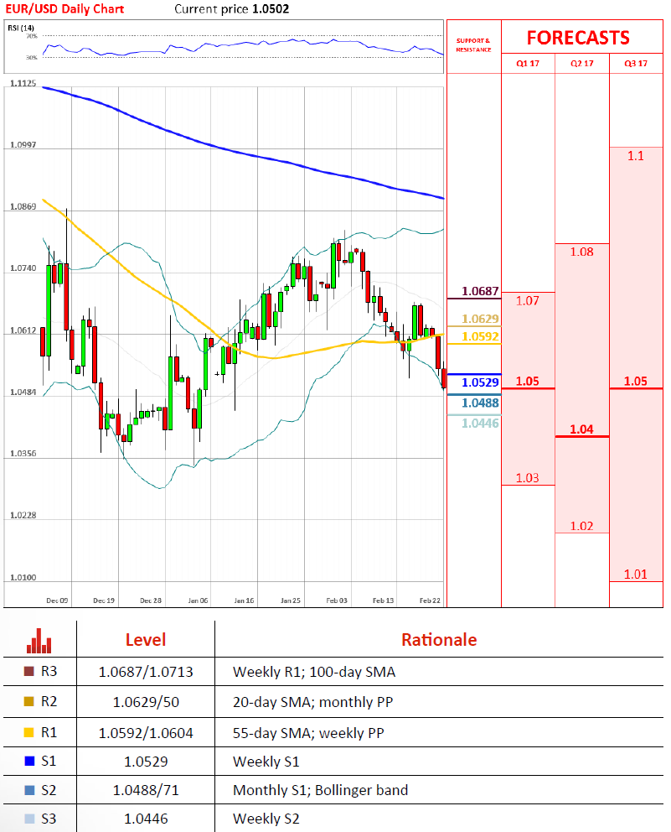Click the 1.0740 price axis label
The width and height of the screenshot is (671, 832).
point(23,268)
